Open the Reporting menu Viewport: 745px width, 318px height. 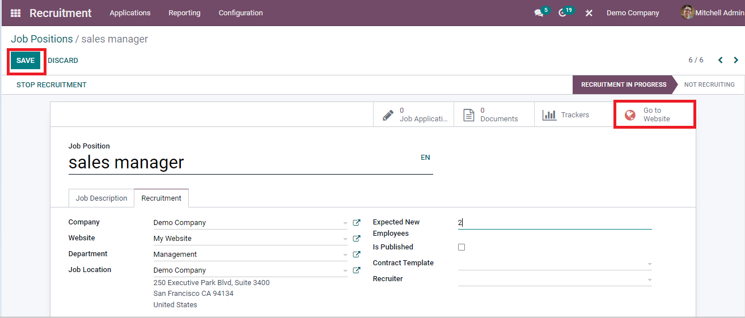(x=184, y=12)
